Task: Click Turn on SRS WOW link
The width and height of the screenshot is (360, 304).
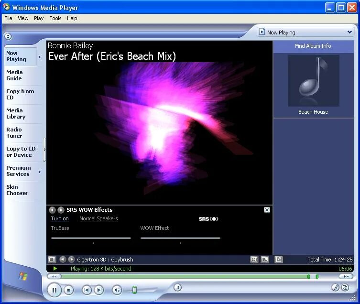Action: click(x=60, y=218)
